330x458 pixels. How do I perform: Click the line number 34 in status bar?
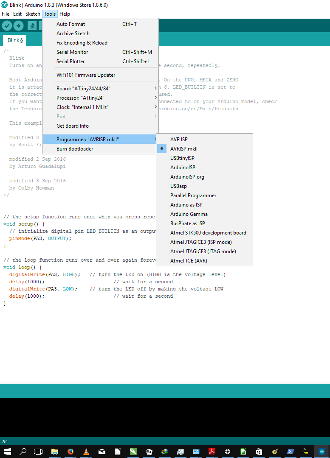click(x=5, y=441)
